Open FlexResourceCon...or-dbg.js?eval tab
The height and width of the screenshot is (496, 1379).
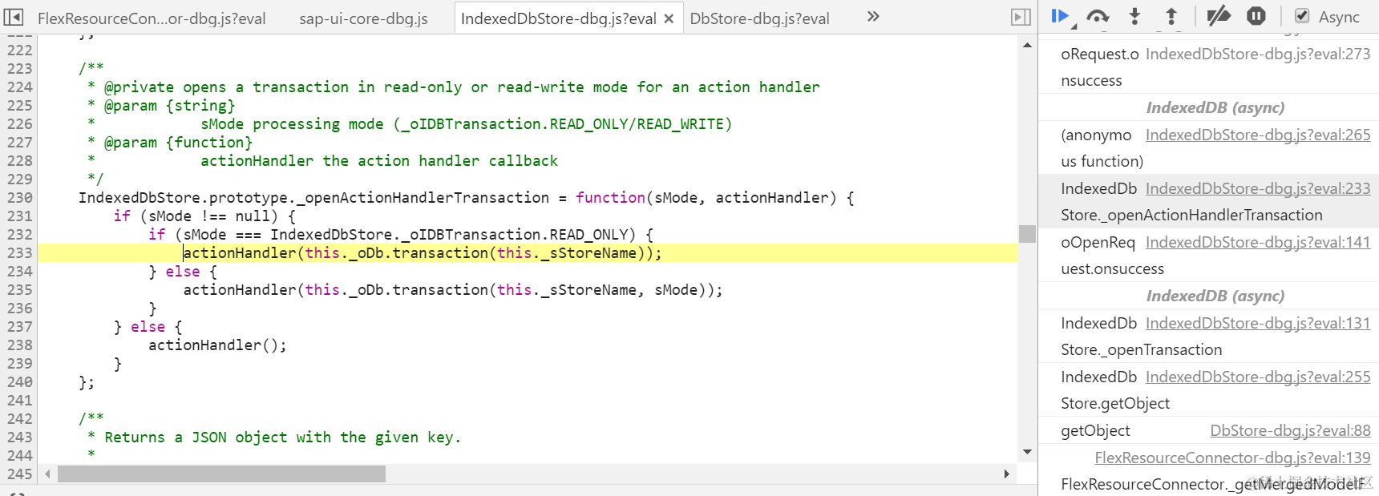[152, 18]
